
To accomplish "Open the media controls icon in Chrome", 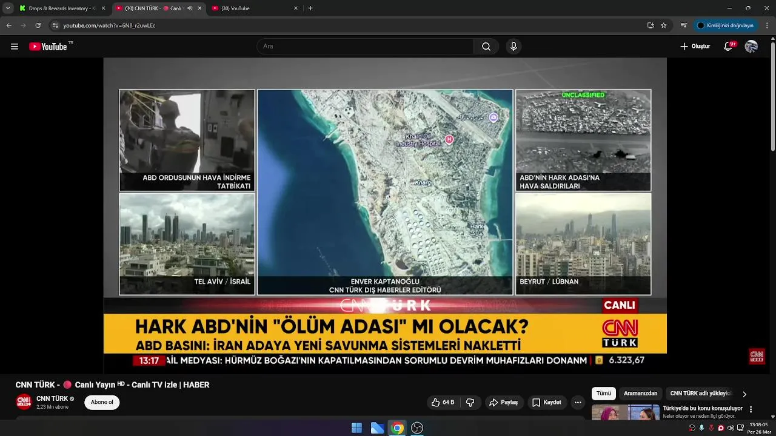I will tap(684, 25).
